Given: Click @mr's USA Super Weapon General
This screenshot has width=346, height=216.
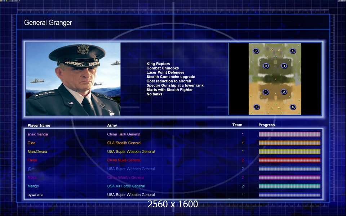Looking at the screenshot, I should (131, 169).
